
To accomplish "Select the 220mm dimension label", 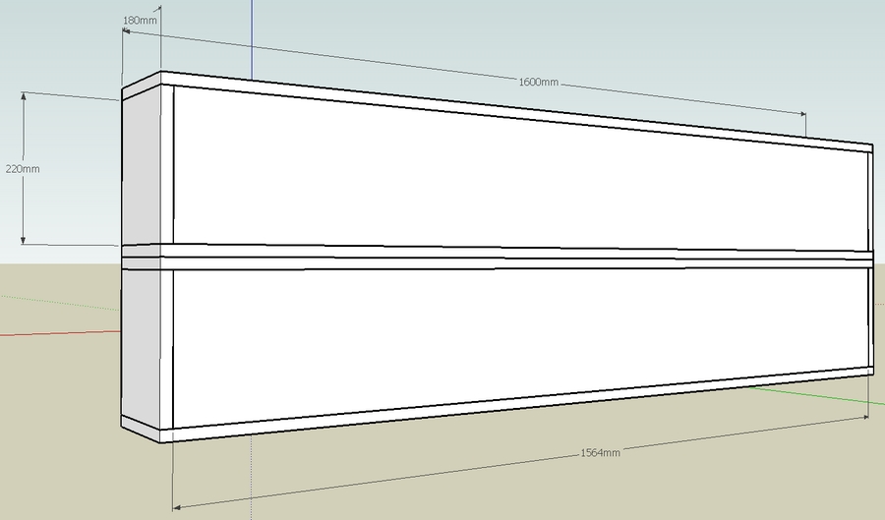I will click(23, 169).
